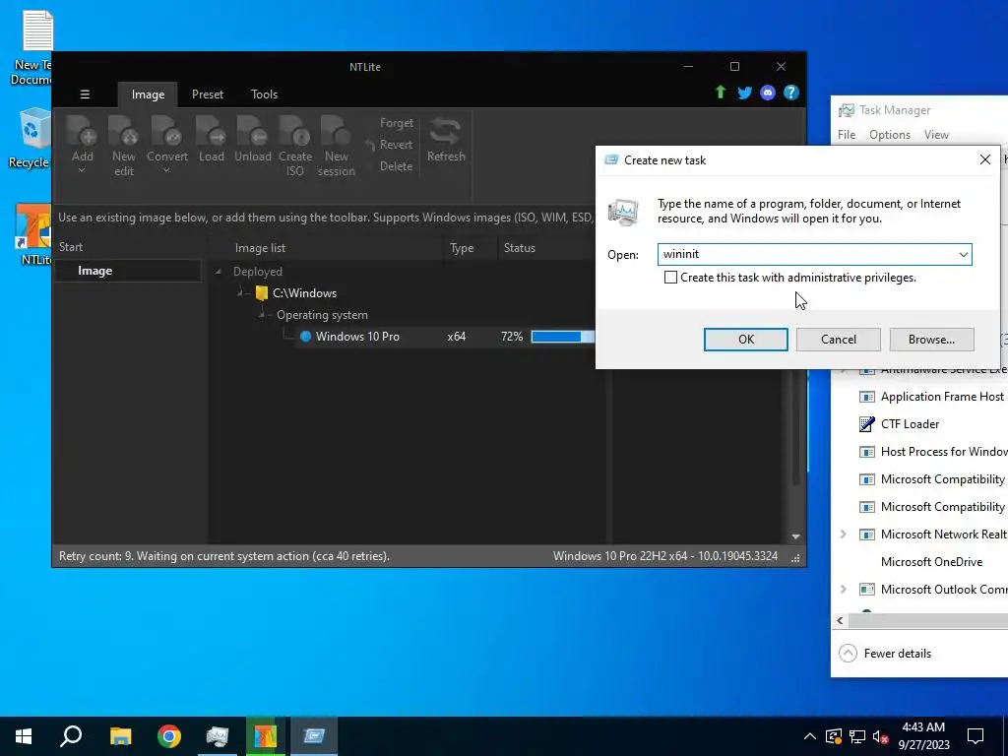The height and width of the screenshot is (756, 1008).
Task: Open Task Manager Options menu
Action: point(890,135)
